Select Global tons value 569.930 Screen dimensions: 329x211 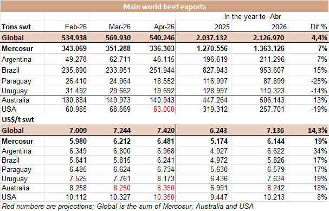pyautogui.click(x=118, y=38)
